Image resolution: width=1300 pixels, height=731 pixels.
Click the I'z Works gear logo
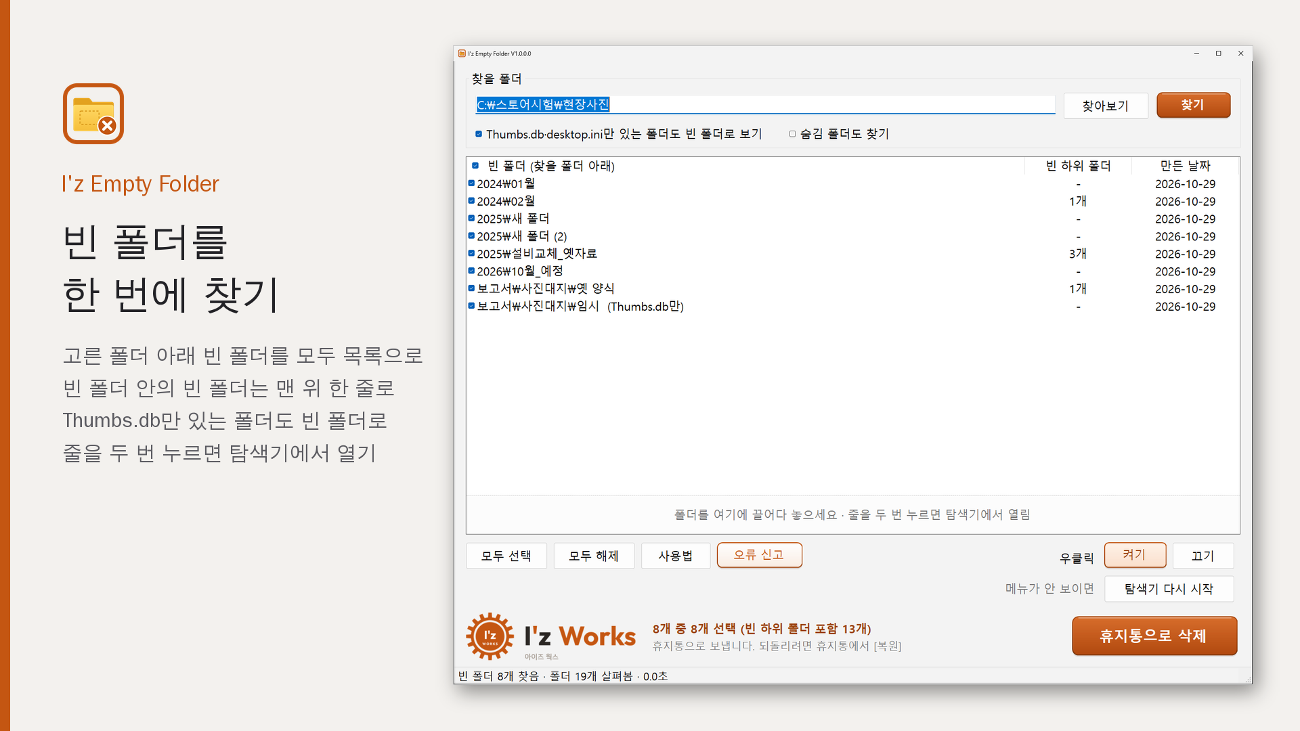[x=490, y=636]
